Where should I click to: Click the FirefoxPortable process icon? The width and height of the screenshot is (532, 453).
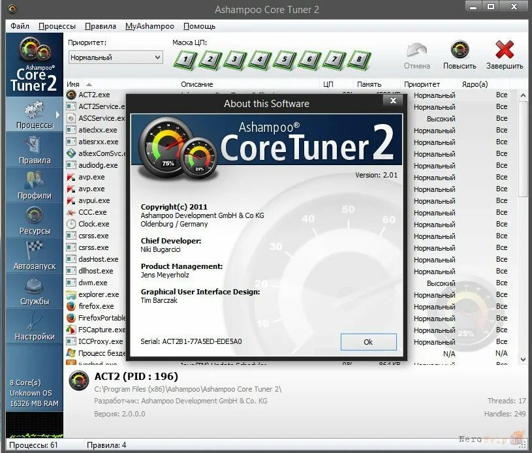(71, 318)
